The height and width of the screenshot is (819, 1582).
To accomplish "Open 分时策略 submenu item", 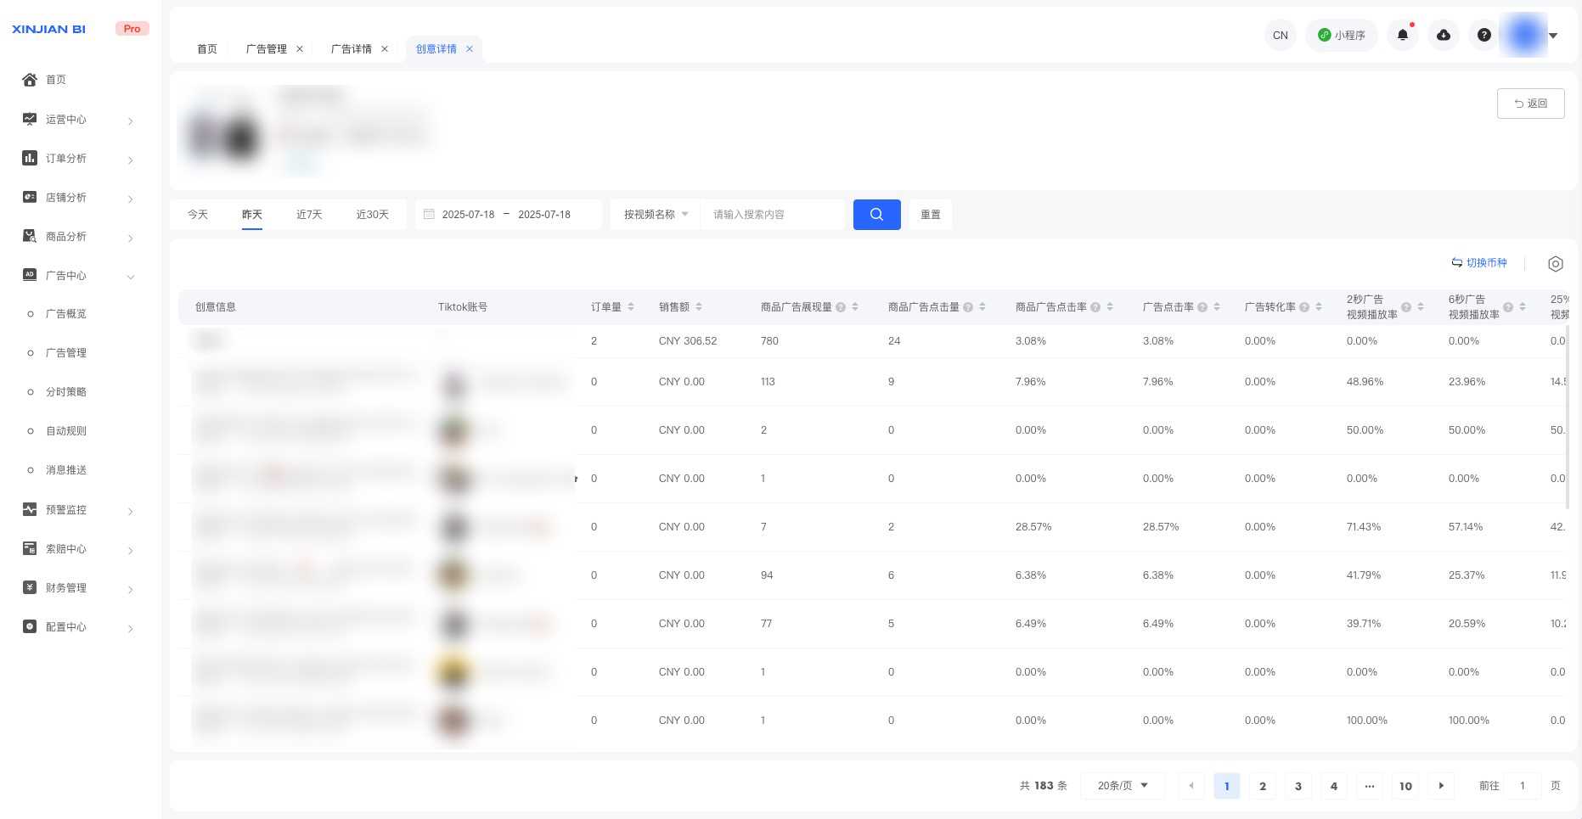I will click(66, 391).
